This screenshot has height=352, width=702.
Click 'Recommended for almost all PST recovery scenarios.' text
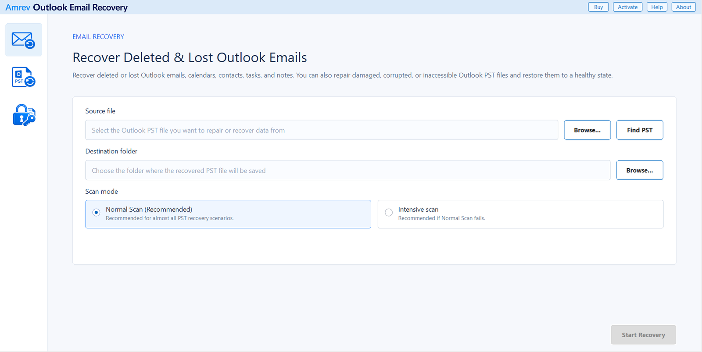tap(170, 218)
